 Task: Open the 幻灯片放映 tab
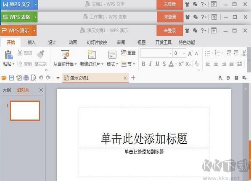(97, 42)
